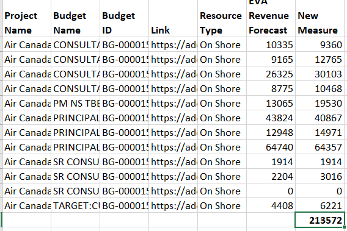This screenshot has height=231, width=347.
Task: Select PRINCIPAL cell in the 12948 row
Action: [76, 132]
